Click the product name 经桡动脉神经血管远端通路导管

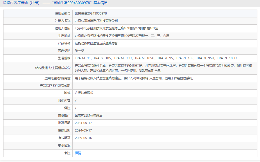point(96,43)
